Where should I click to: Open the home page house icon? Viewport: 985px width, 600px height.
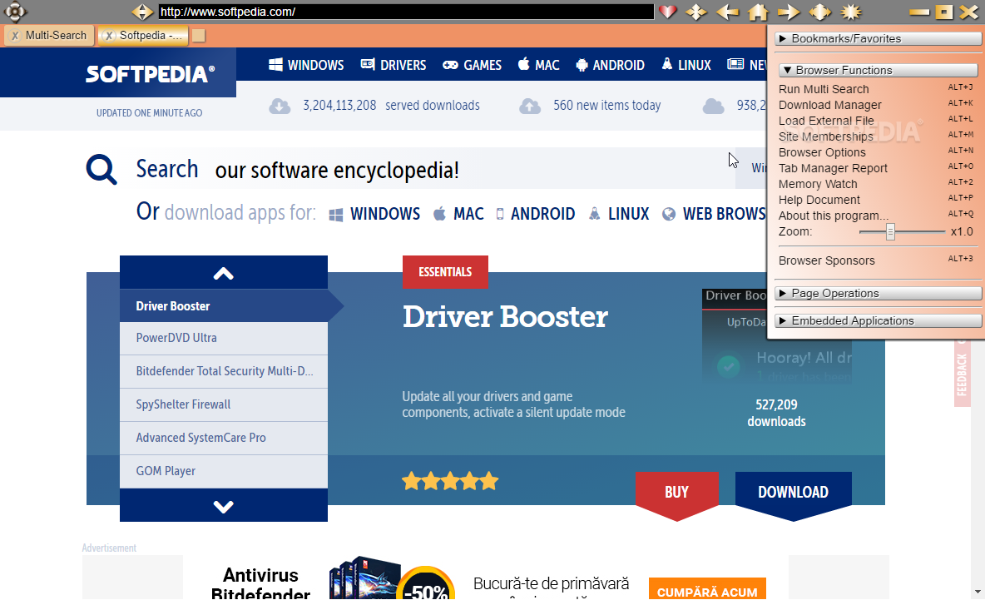coord(758,12)
